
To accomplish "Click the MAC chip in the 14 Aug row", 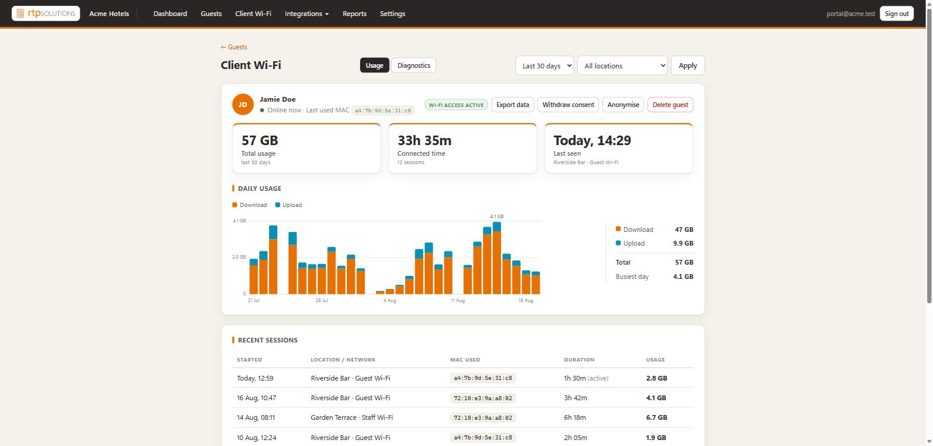I will click(x=483, y=417).
